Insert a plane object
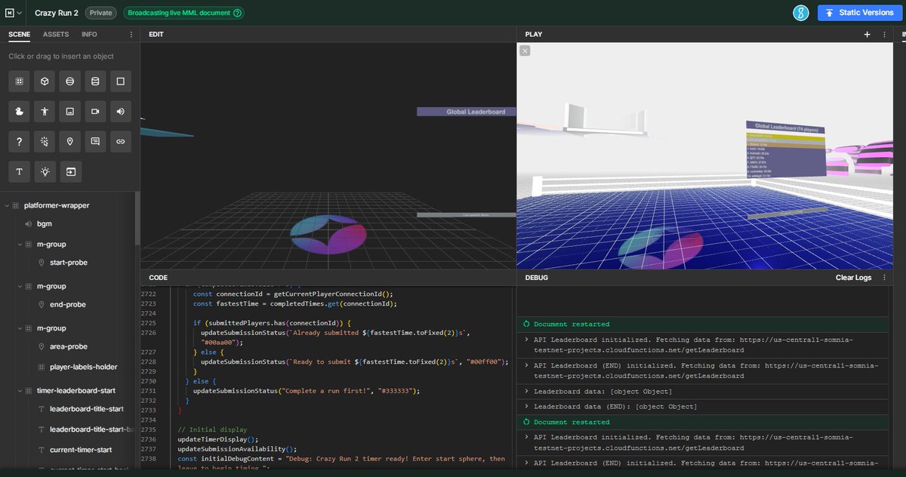 (x=120, y=81)
